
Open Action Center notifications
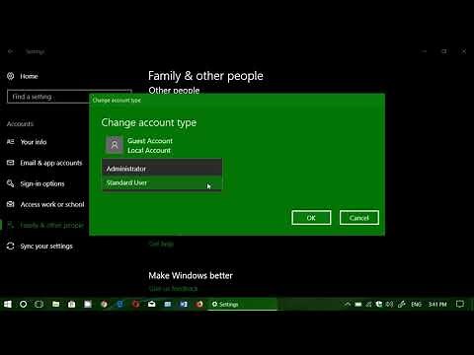(460, 304)
